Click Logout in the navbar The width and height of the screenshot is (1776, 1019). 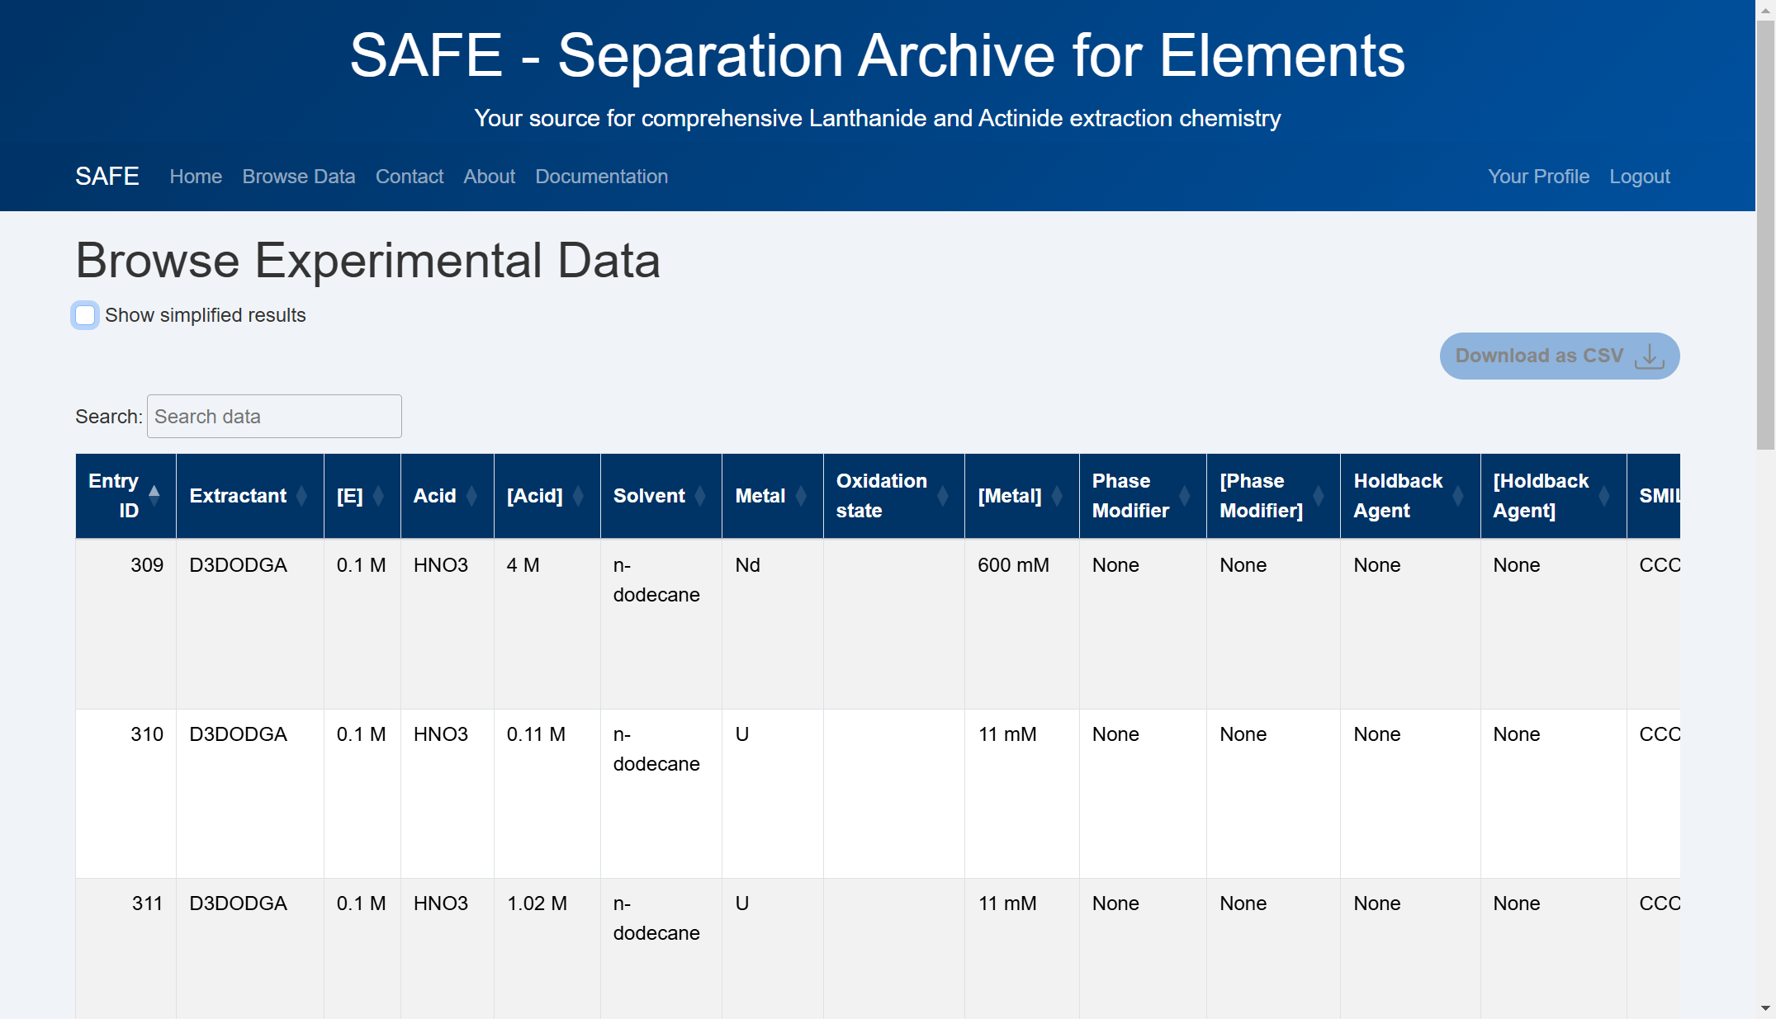[1639, 177]
